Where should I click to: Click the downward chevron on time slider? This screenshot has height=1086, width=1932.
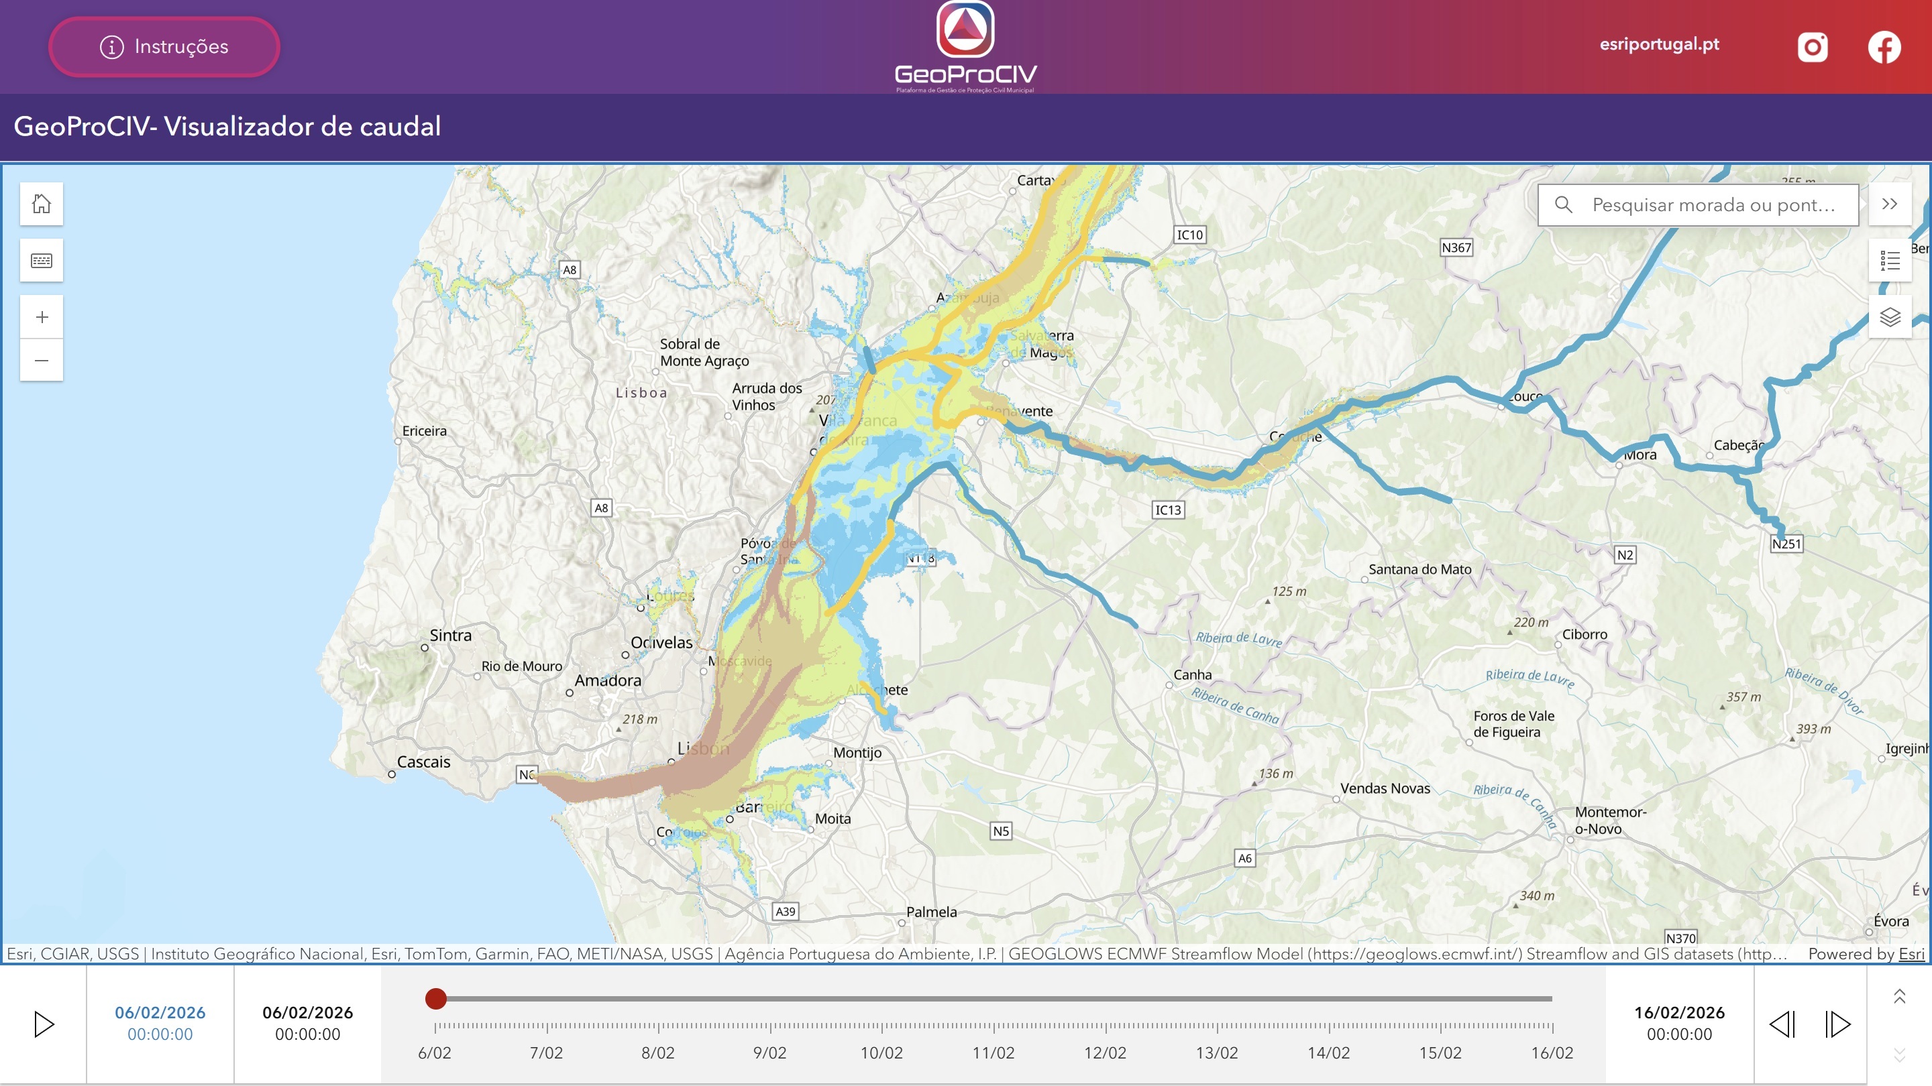point(1899,1054)
